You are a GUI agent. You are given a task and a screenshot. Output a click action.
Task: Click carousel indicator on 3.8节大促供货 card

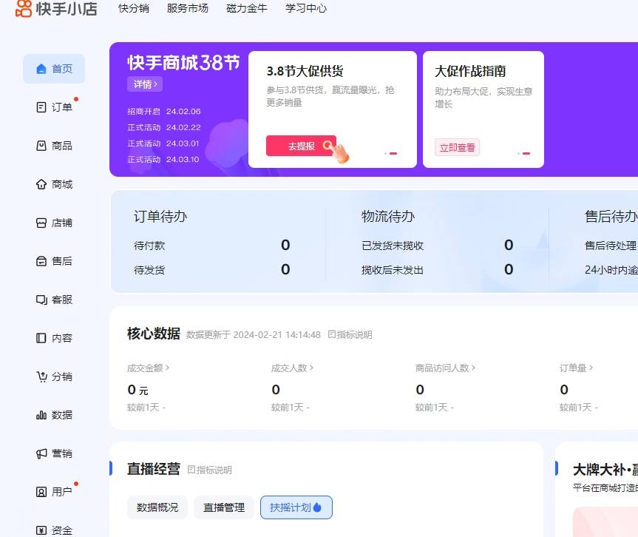[390, 154]
